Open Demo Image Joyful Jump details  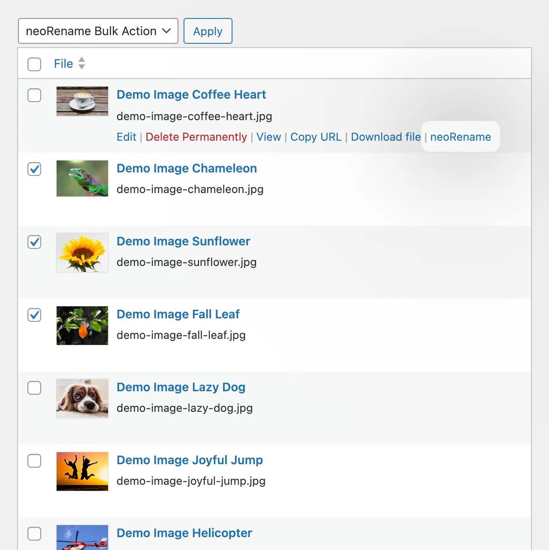pos(190,460)
